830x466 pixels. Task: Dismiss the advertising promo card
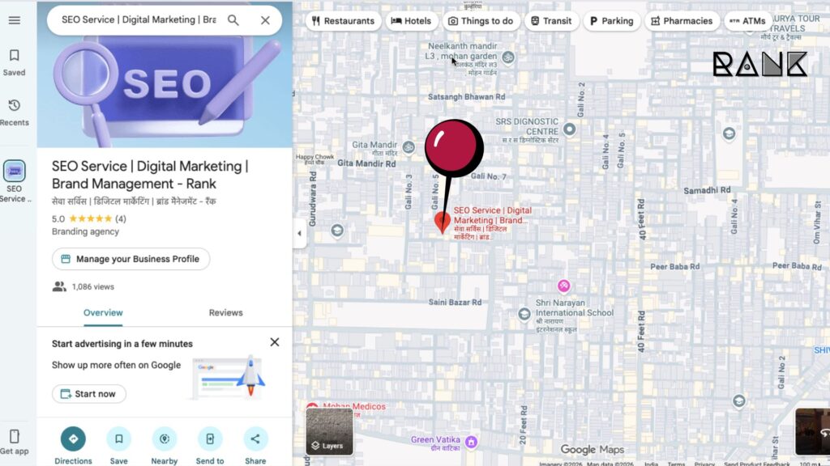click(x=274, y=342)
